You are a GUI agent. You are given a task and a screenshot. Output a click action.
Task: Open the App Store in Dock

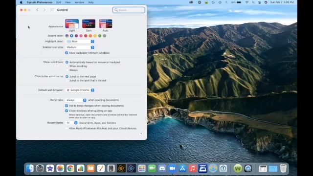click(182, 169)
